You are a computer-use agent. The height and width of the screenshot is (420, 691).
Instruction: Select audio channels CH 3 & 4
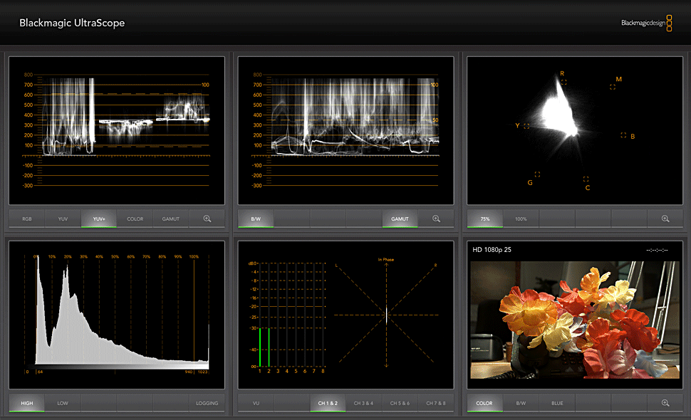click(x=364, y=403)
